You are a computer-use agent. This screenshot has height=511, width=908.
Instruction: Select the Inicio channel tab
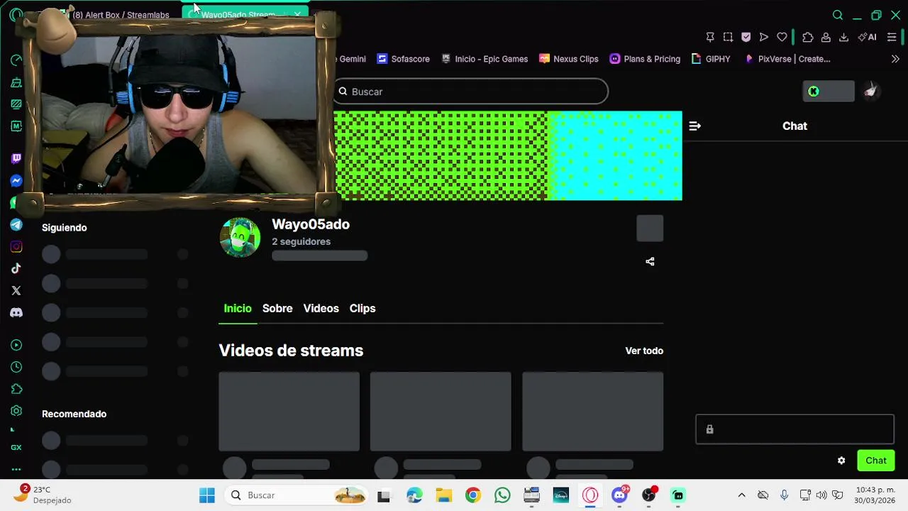click(238, 308)
